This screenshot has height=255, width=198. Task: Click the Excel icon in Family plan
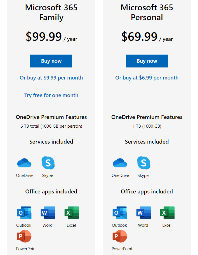[72, 213]
